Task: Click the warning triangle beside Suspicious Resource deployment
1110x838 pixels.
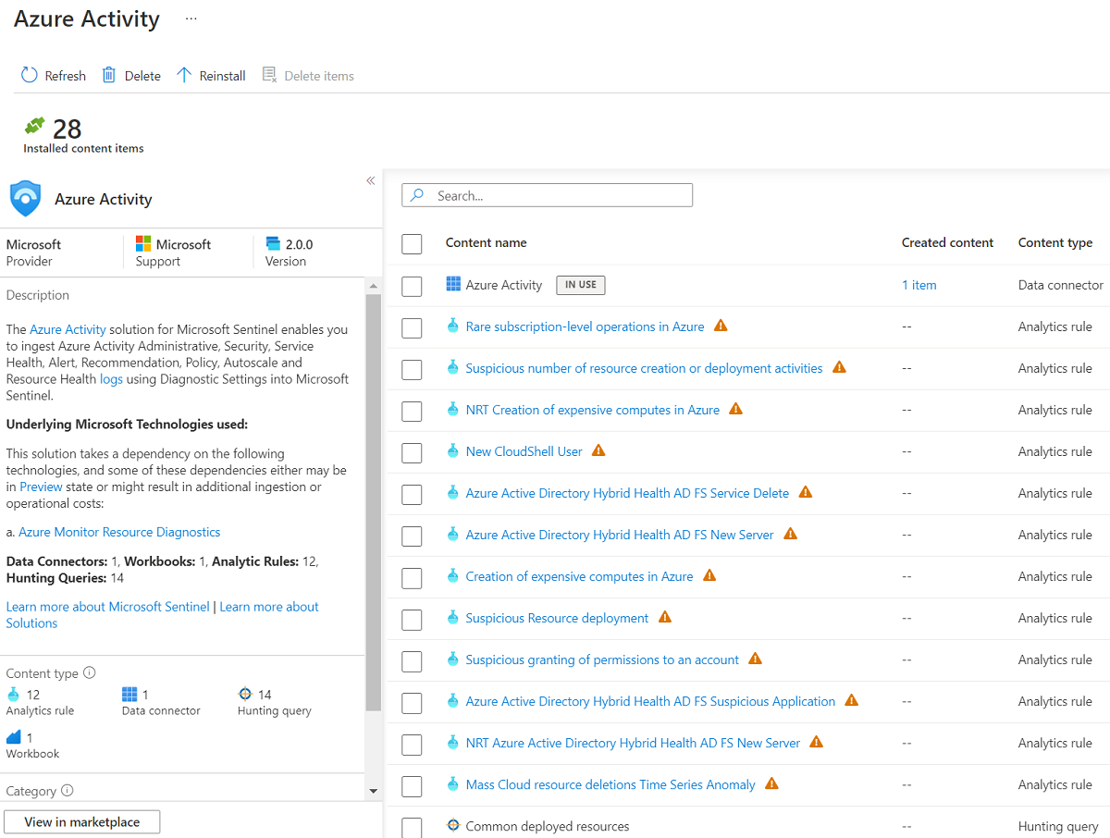Action: click(665, 618)
